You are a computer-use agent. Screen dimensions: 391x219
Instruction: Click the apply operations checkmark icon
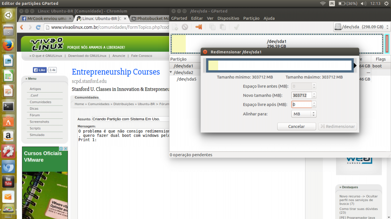click(236, 27)
